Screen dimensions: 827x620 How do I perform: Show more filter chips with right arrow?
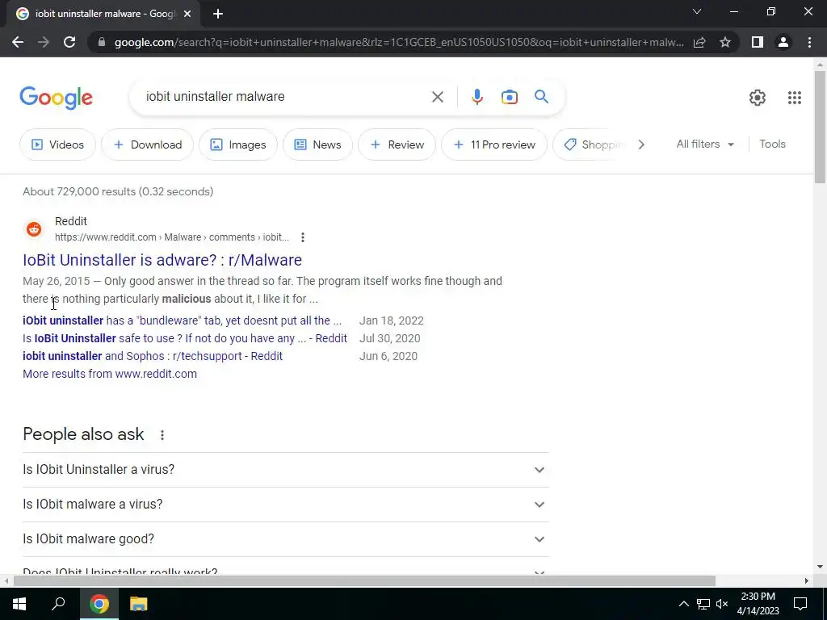click(x=640, y=145)
